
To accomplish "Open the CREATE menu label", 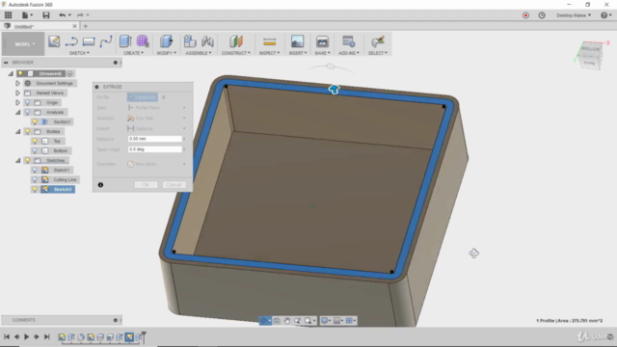I will 133,53.
